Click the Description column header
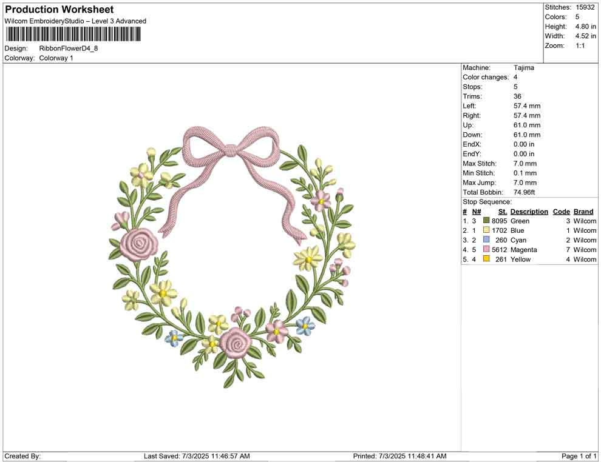This screenshot has height=462, width=601. (x=529, y=211)
